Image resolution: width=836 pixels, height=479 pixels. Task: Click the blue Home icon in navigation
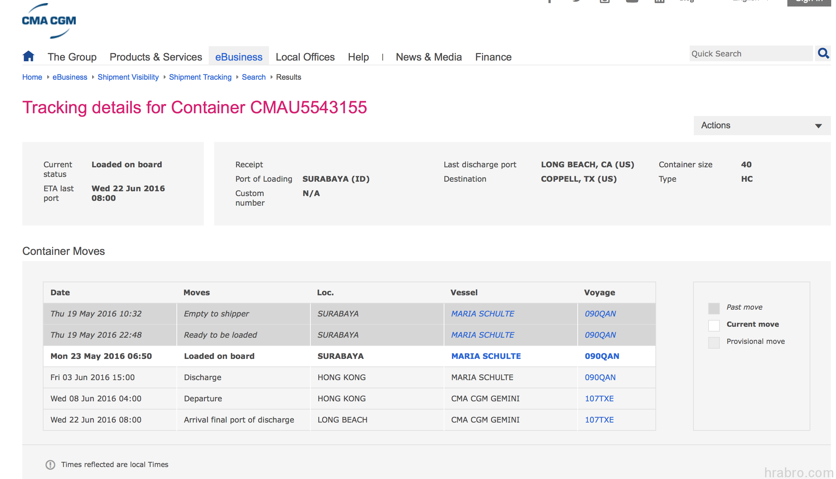[28, 56]
